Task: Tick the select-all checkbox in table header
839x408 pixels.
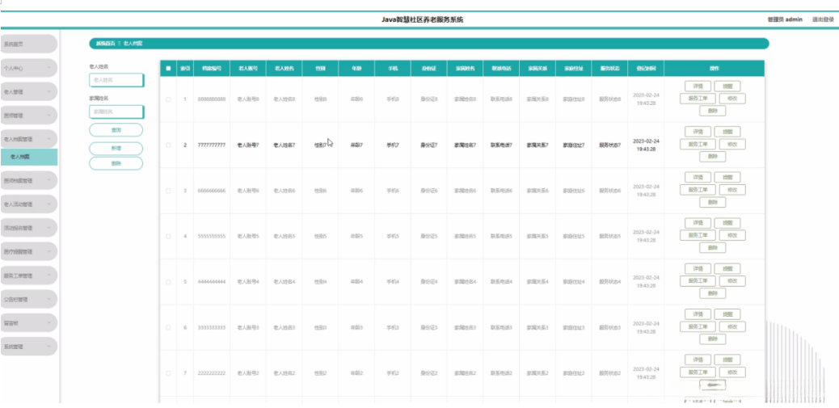Action: (168, 69)
